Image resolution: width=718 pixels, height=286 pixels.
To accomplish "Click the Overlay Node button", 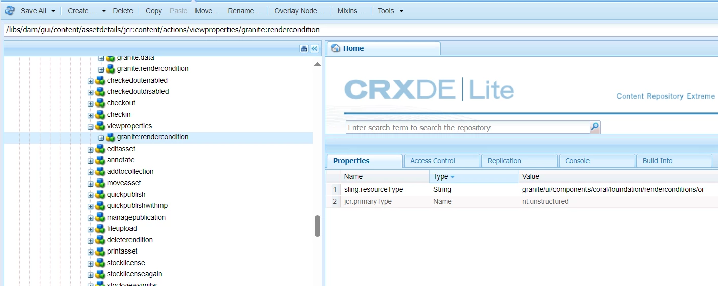I will click(299, 11).
